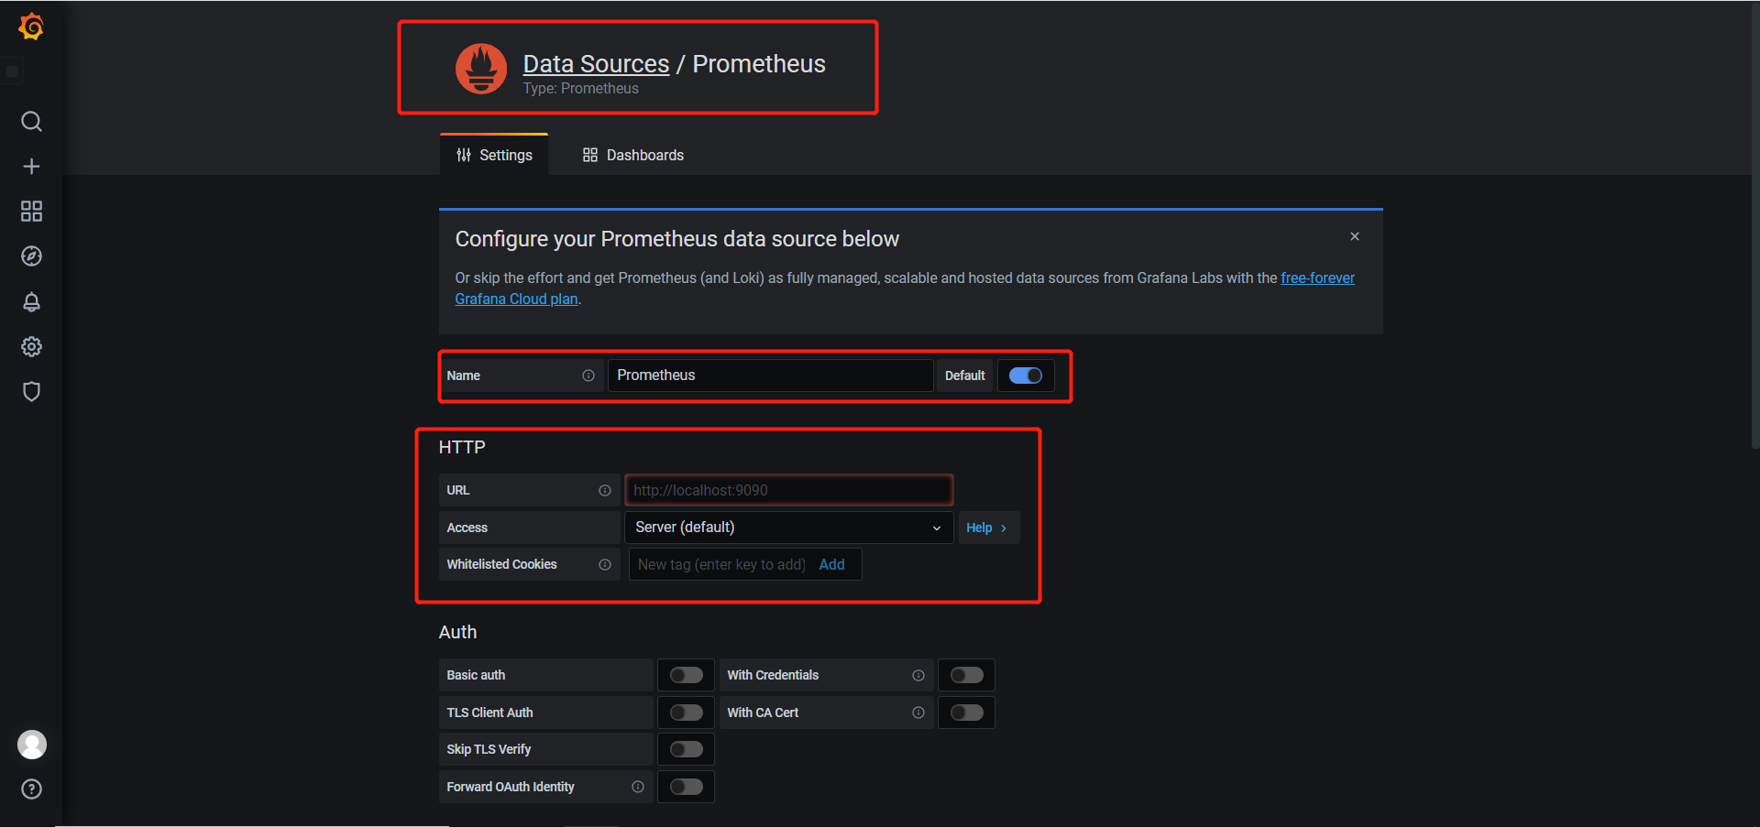Click the info icon beside Name
1760x827 pixels.
(x=588, y=375)
